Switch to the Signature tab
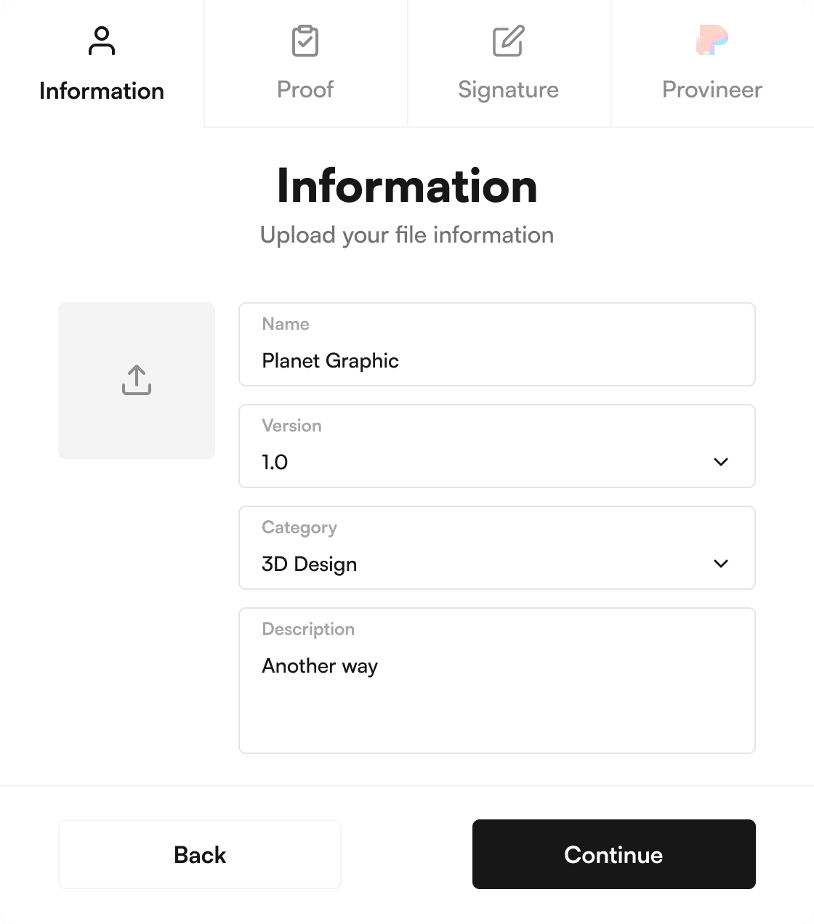This screenshot has height=924, width=814. pos(508,65)
